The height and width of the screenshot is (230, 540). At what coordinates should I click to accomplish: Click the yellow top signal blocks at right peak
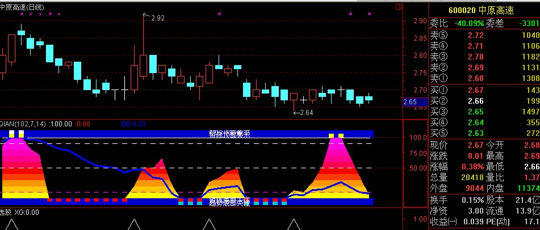coord(336,136)
